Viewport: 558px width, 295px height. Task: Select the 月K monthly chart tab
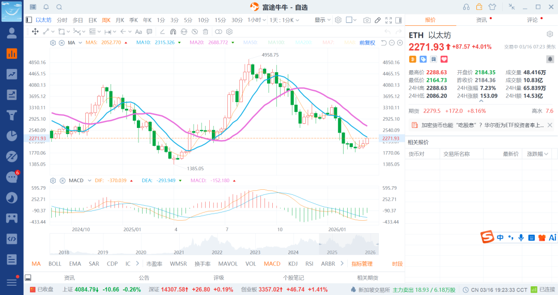tap(120, 20)
